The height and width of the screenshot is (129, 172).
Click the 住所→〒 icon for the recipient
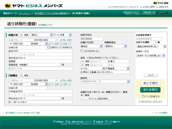[x=66, y=44]
